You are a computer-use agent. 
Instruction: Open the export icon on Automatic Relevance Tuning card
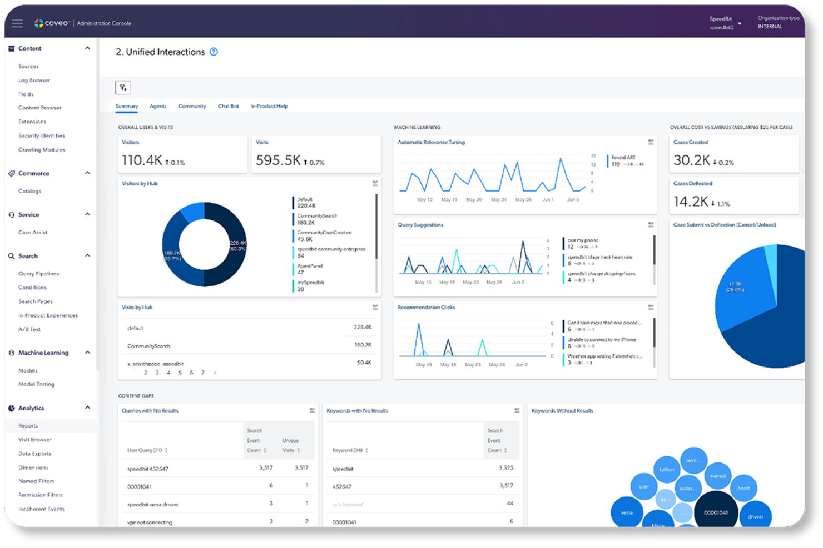tap(650, 142)
